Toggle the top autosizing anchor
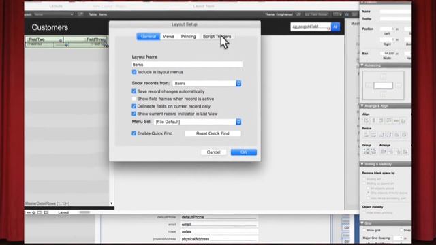This screenshot has width=436, height=245. pos(384,76)
